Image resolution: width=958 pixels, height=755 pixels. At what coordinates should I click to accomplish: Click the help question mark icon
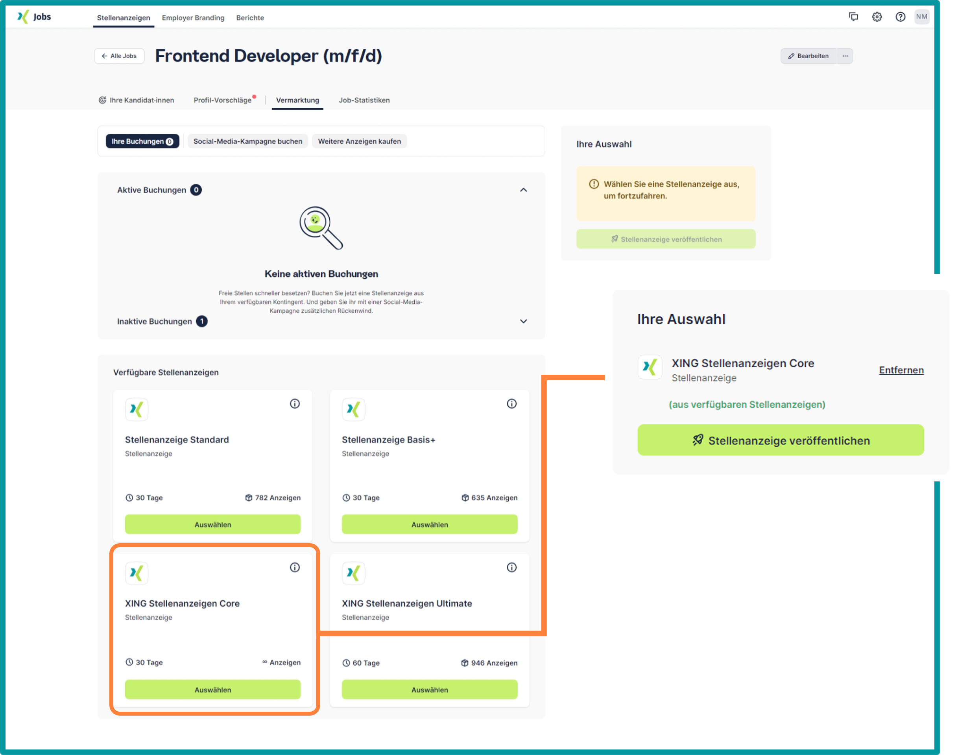[900, 17]
